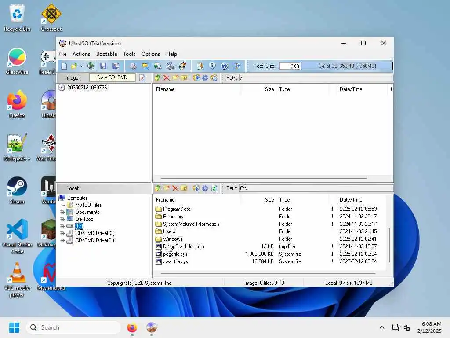
Task: Click the Make CD/DVD Image icon
Action: 133,66
